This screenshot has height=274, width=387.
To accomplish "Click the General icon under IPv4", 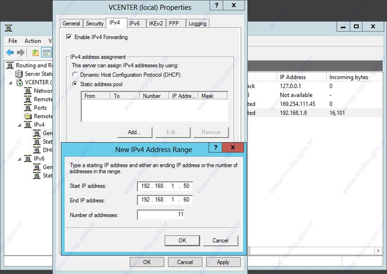I will pos(37,133).
